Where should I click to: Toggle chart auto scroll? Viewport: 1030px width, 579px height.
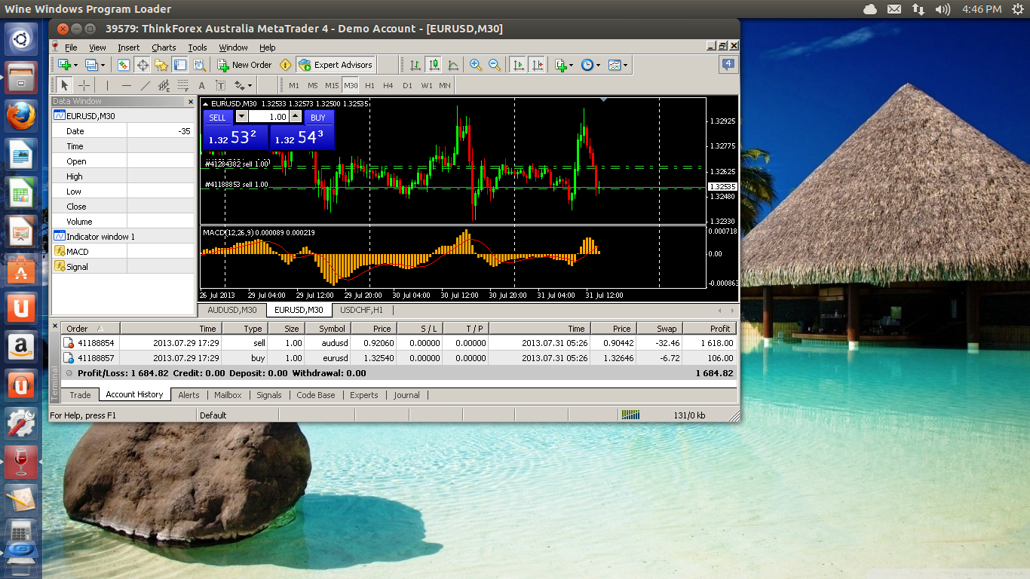[518, 65]
